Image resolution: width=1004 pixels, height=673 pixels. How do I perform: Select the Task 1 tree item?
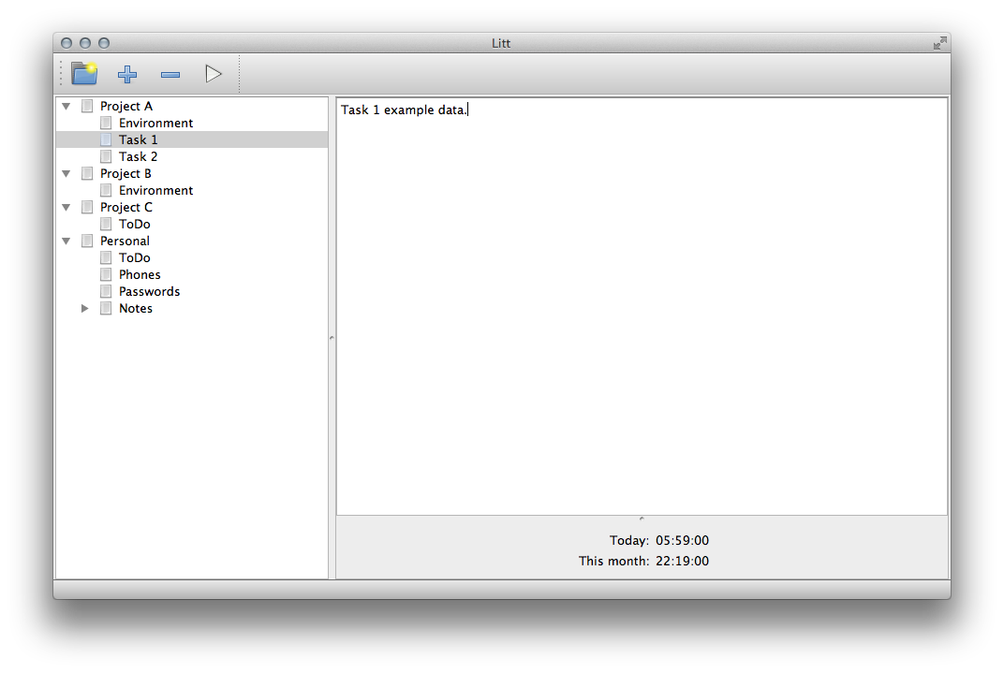(x=138, y=139)
